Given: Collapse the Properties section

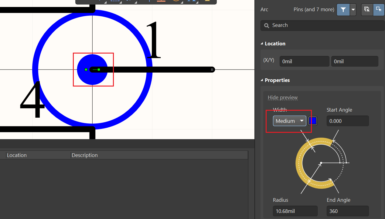Looking at the screenshot, I should click(262, 80).
